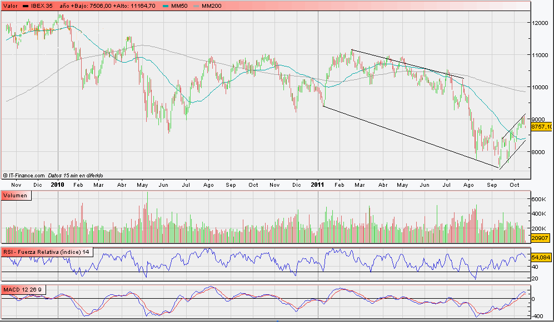This screenshot has height=322, width=554.
Task: Click the MM50 moving average label
Action: pos(179,6)
